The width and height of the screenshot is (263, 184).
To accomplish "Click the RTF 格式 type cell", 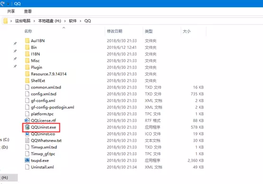I will tap(153, 120).
